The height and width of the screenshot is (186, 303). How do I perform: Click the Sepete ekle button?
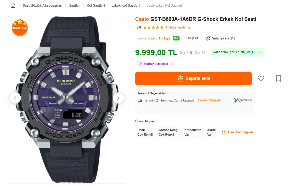(194, 78)
